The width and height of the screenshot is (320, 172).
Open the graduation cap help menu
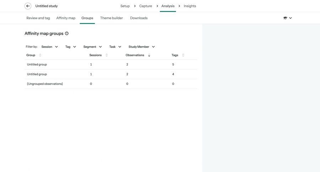coord(287,18)
